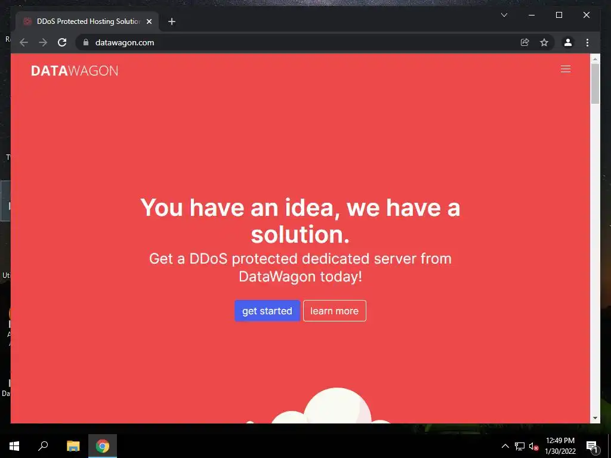Click the page scrollbar down arrow
The width and height of the screenshot is (611, 458).
pyautogui.click(x=595, y=418)
